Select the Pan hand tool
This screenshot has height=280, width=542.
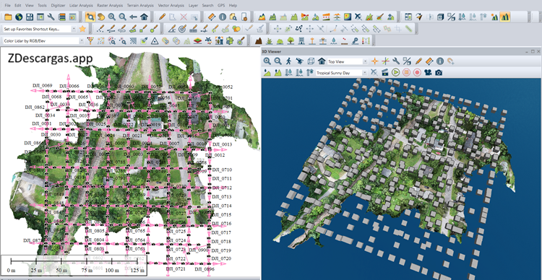point(101,17)
